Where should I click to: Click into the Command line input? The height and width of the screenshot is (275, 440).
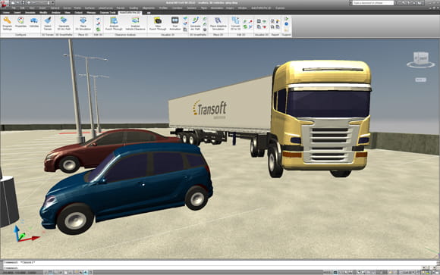tap(213, 267)
